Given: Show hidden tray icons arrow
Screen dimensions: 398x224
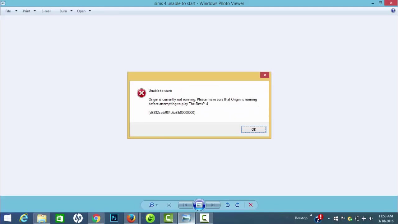Looking at the screenshot, I should [x=329, y=218].
